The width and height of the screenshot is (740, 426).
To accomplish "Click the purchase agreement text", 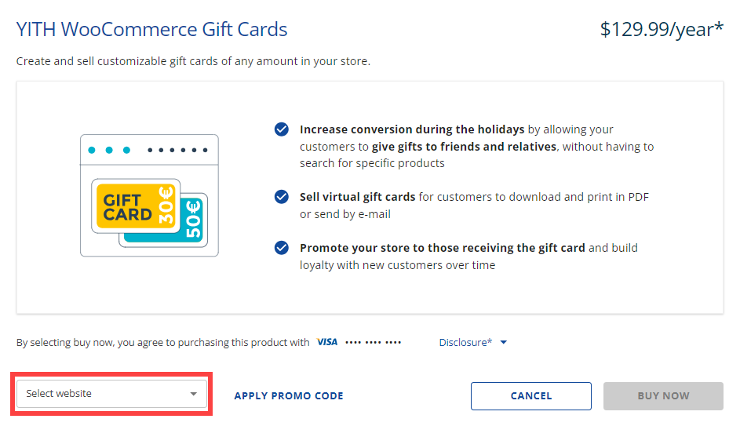I will [163, 342].
